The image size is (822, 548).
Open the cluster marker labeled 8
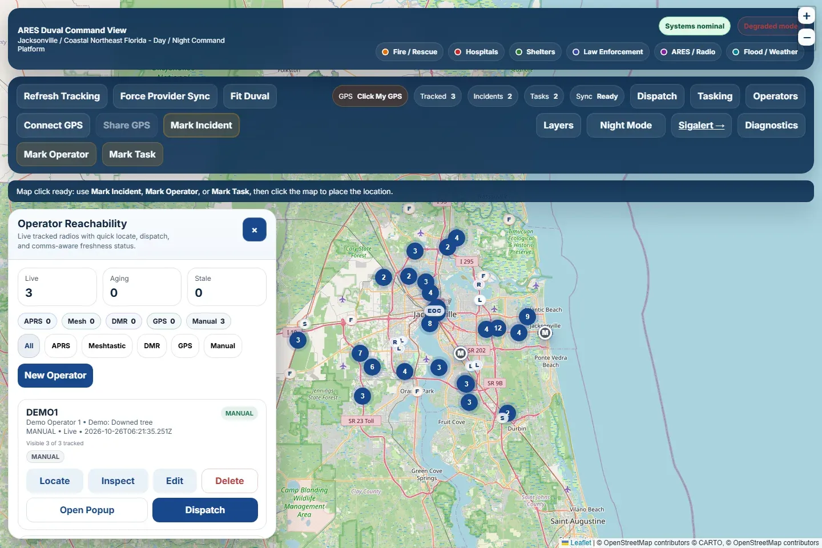(430, 324)
